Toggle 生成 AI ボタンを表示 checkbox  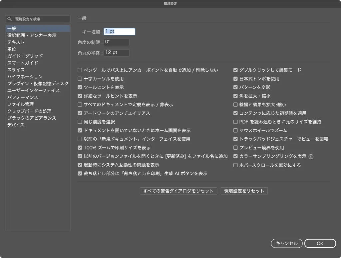click(x=80, y=174)
